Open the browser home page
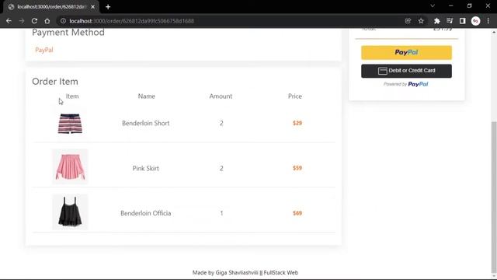Screen dimensions: 497x280 tap(47, 21)
